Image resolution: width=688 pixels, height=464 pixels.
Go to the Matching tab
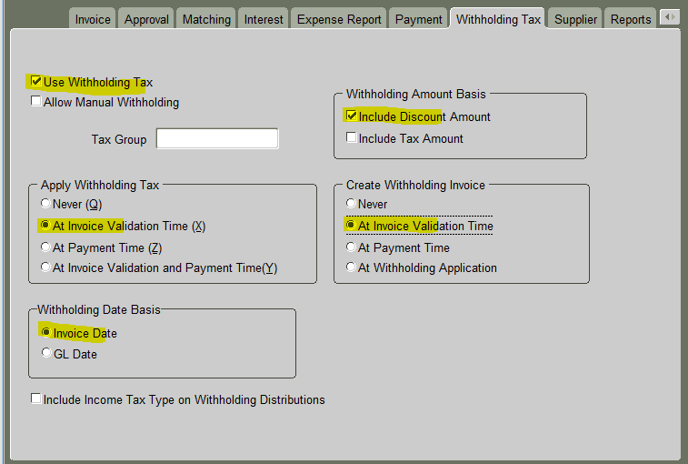[206, 19]
